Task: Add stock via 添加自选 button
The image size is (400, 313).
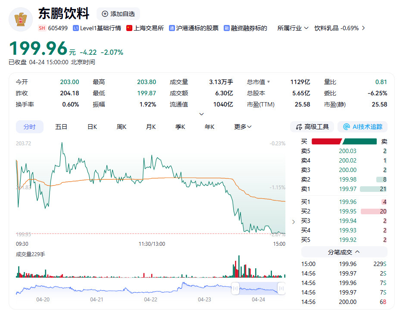Action: tap(118, 14)
